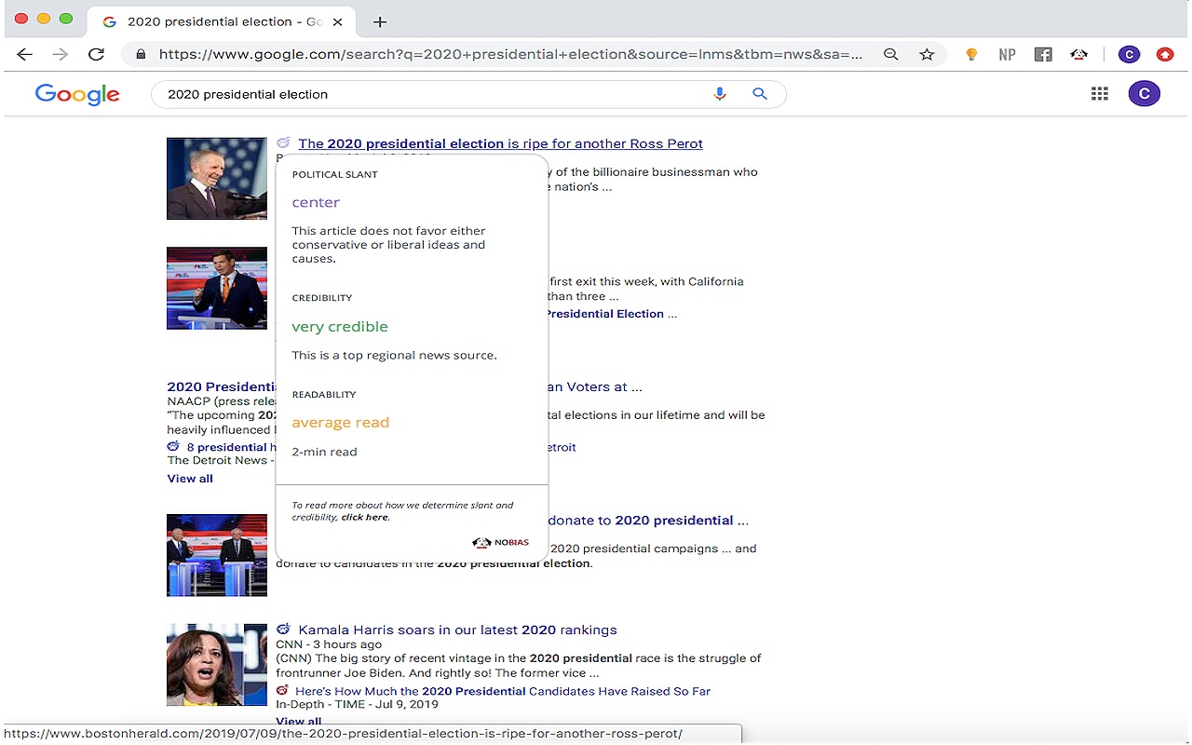The width and height of the screenshot is (1192, 745).
Task: Click the browser address bar URL
Action: point(510,55)
